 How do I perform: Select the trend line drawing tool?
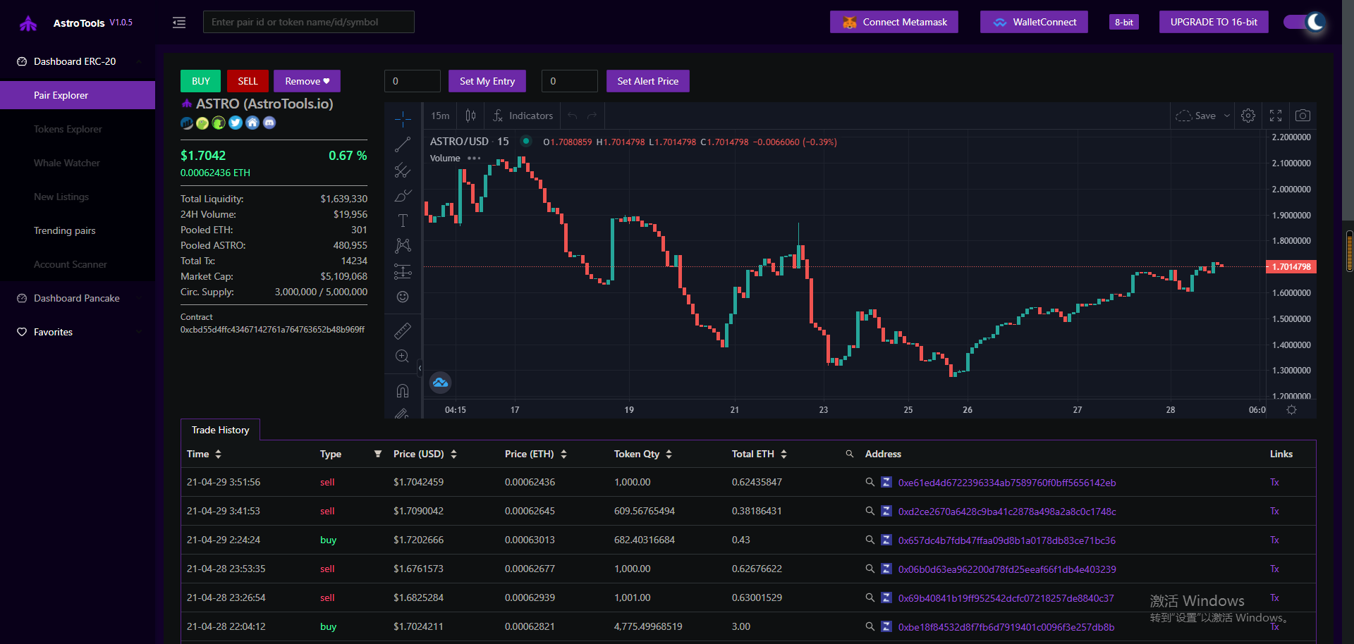(403, 144)
